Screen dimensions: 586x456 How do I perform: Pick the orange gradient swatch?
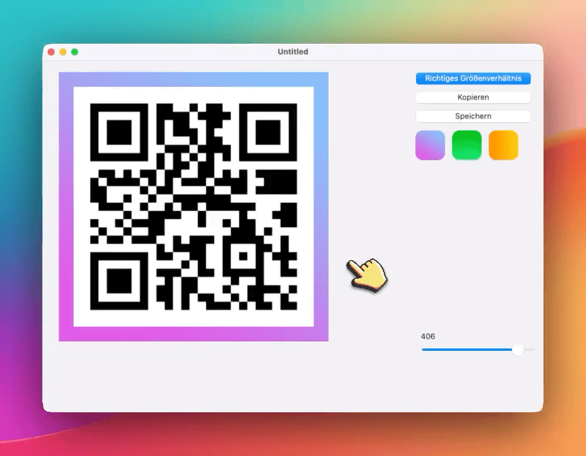click(x=504, y=145)
